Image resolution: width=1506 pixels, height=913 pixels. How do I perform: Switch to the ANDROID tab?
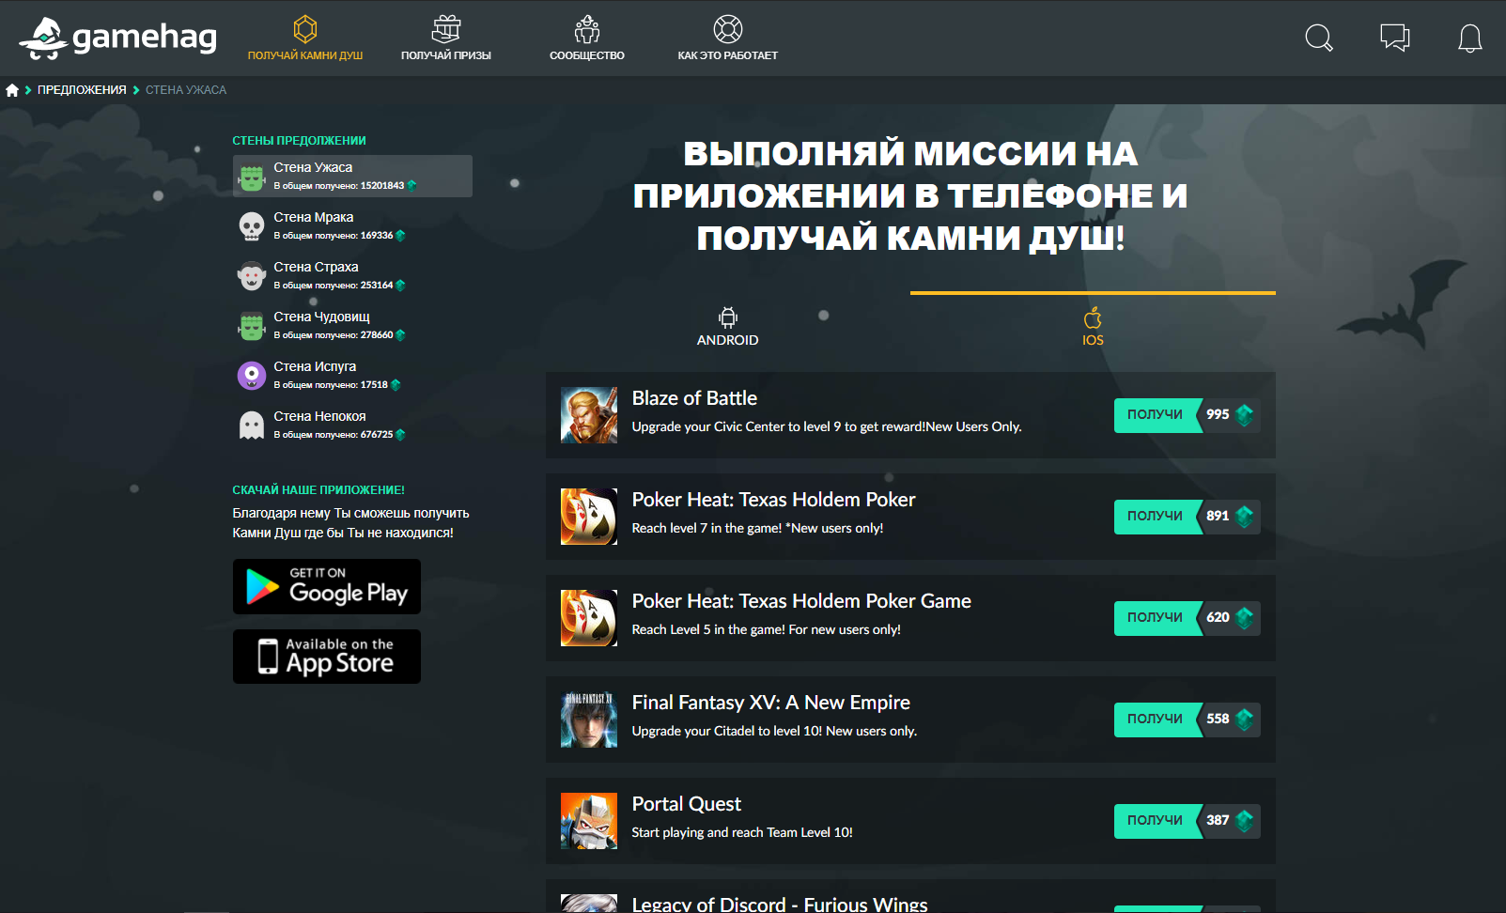click(x=728, y=327)
